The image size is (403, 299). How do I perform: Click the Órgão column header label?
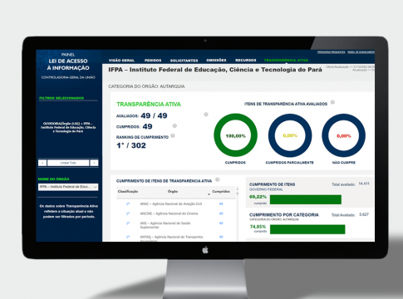click(173, 191)
